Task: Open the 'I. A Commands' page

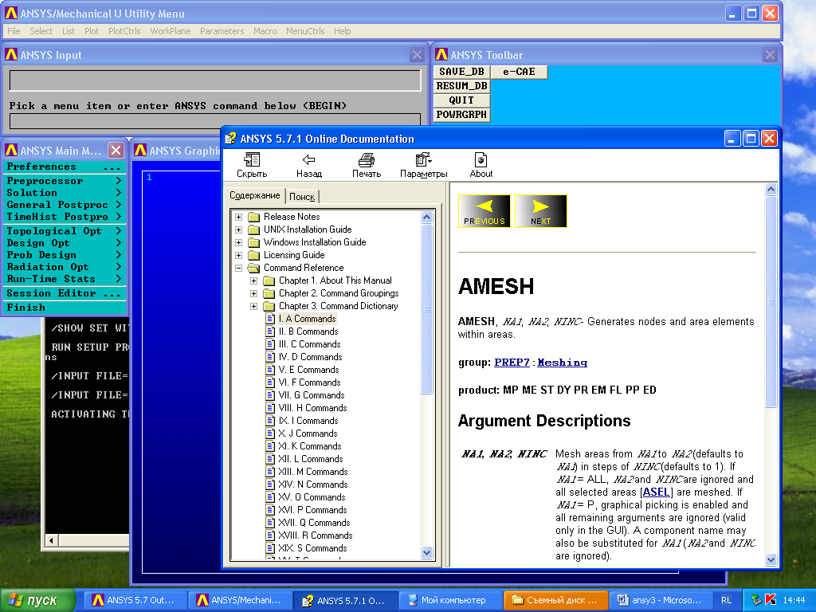Action: (x=307, y=319)
